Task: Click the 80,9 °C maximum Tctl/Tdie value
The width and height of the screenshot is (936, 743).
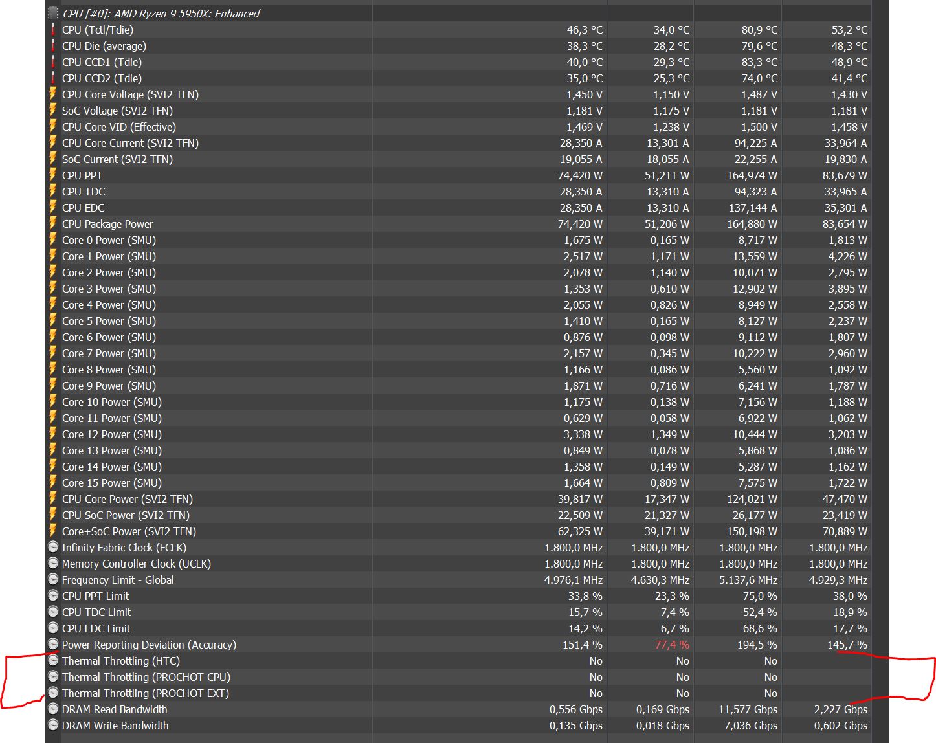Action: [x=759, y=30]
